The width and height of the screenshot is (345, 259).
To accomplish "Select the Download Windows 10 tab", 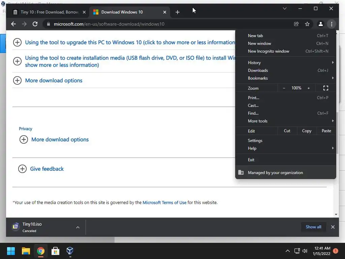I will [130, 12].
